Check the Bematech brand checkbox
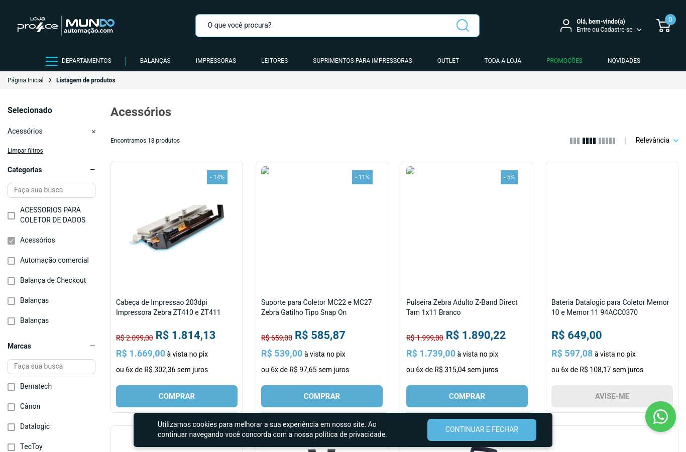This screenshot has height=452, width=686. (12, 387)
